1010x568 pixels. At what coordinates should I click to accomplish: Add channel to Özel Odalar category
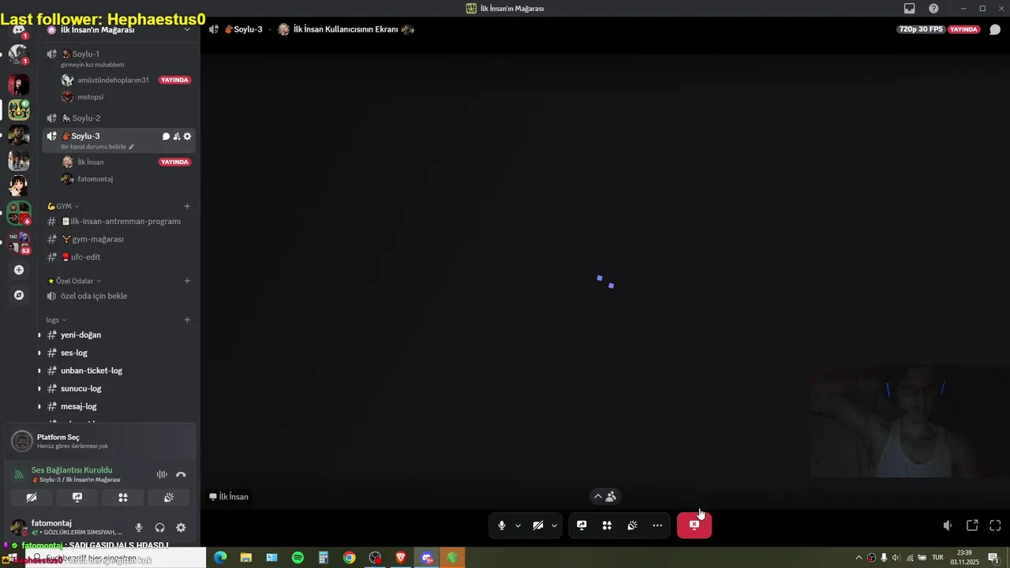pyautogui.click(x=187, y=281)
